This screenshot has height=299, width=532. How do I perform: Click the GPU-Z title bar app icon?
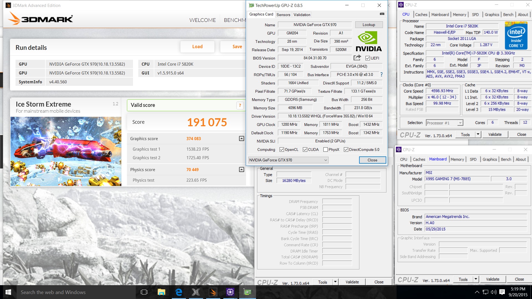click(x=251, y=5)
